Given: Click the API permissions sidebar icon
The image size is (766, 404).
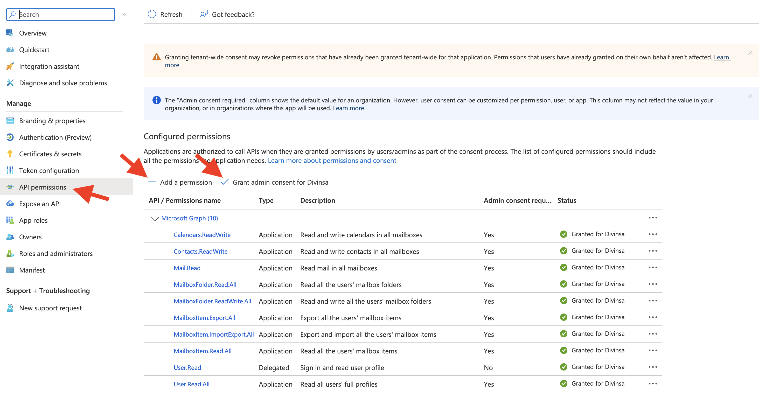Looking at the screenshot, I should pyautogui.click(x=10, y=187).
